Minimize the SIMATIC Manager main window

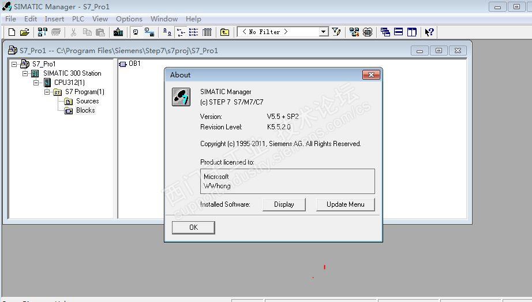498,7
